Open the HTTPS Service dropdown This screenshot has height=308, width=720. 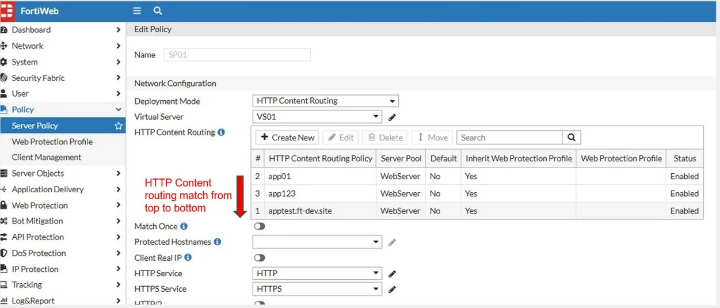[x=317, y=288]
